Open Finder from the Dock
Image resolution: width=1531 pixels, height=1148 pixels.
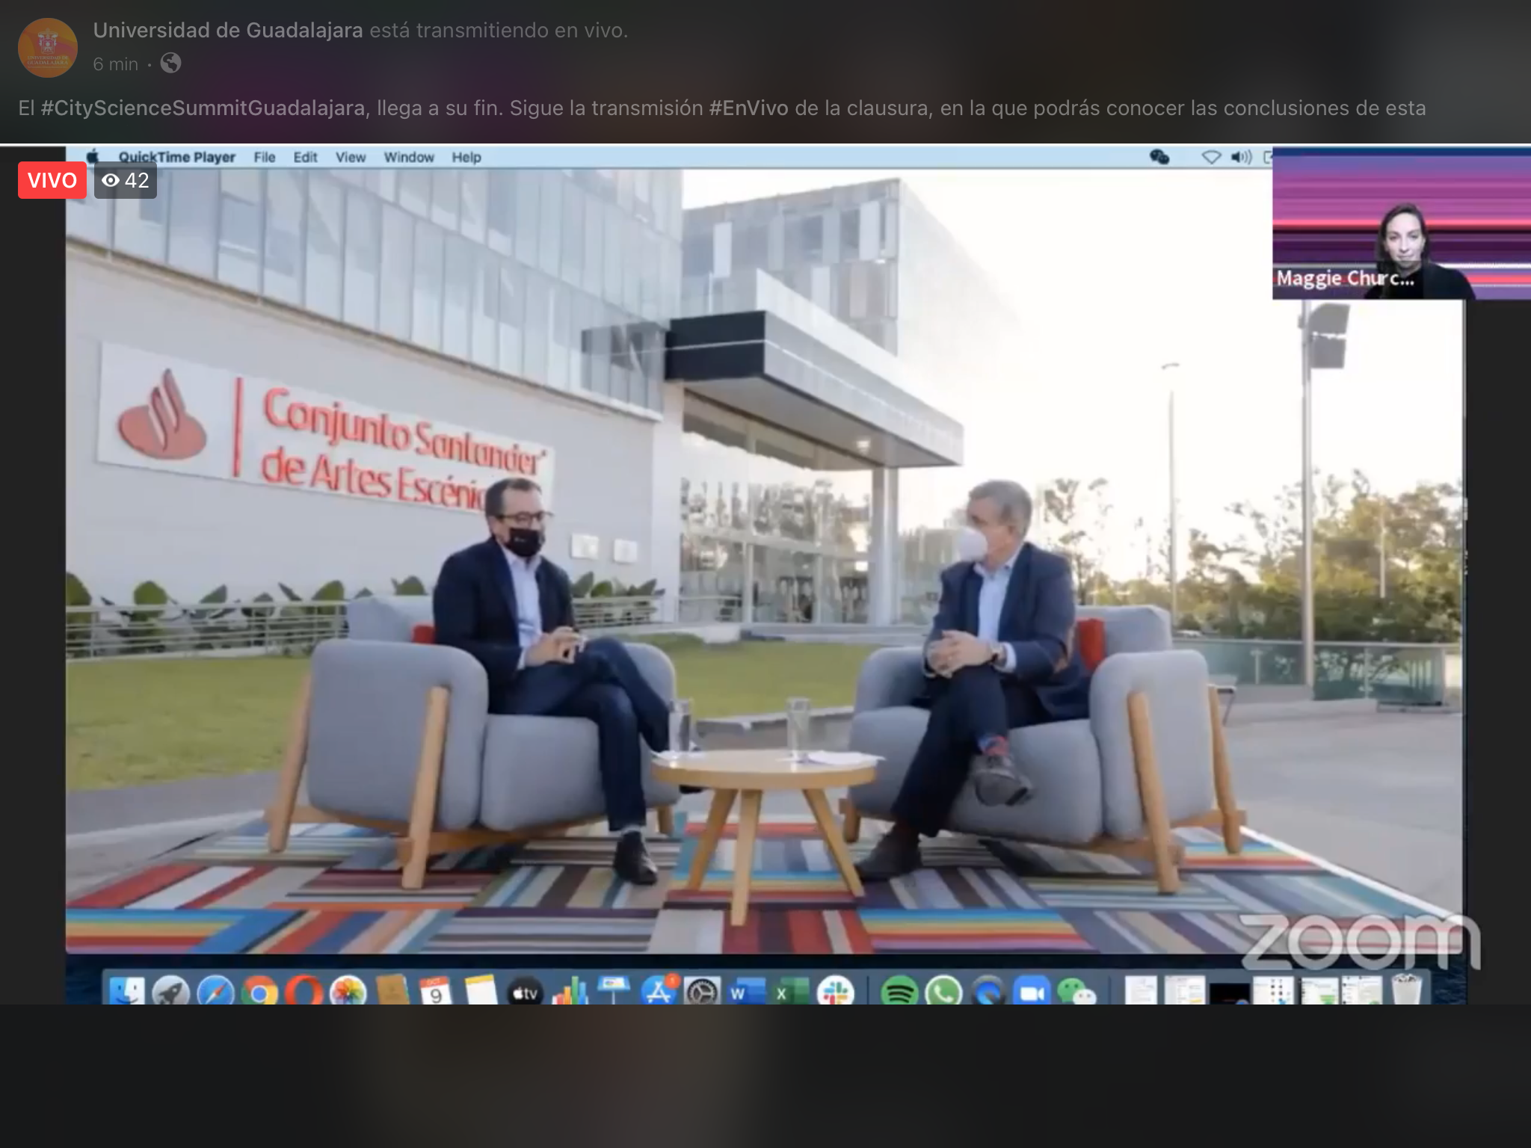click(126, 991)
